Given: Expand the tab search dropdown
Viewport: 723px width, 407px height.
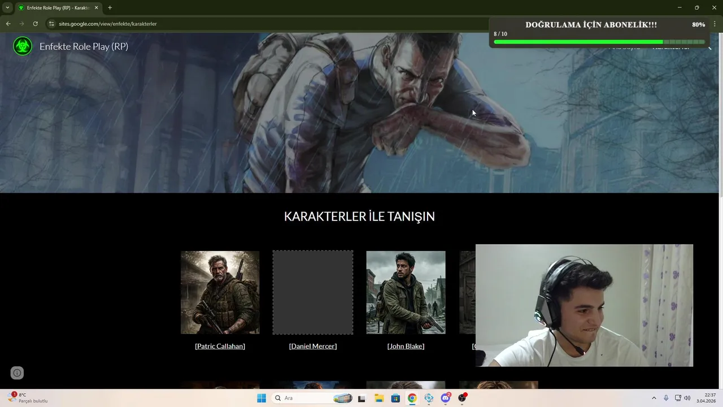Looking at the screenshot, I should click(x=7, y=8).
